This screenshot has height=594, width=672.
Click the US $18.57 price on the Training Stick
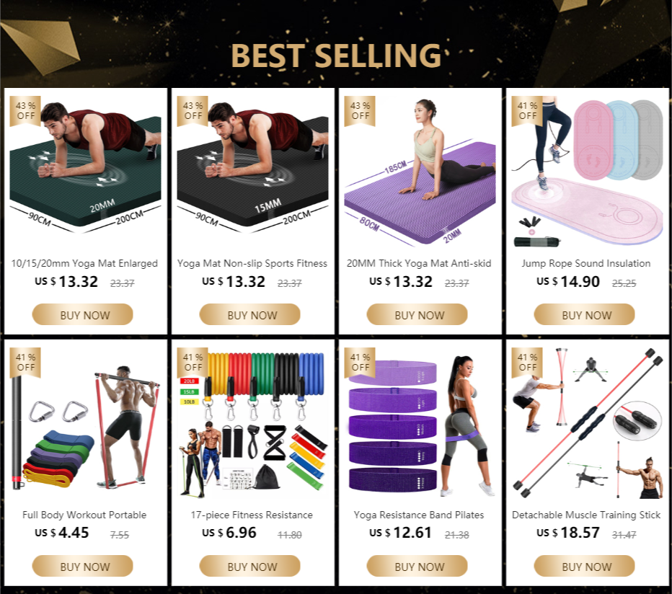point(568,533)
